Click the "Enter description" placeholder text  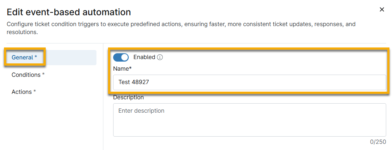(x=141, y=111)
